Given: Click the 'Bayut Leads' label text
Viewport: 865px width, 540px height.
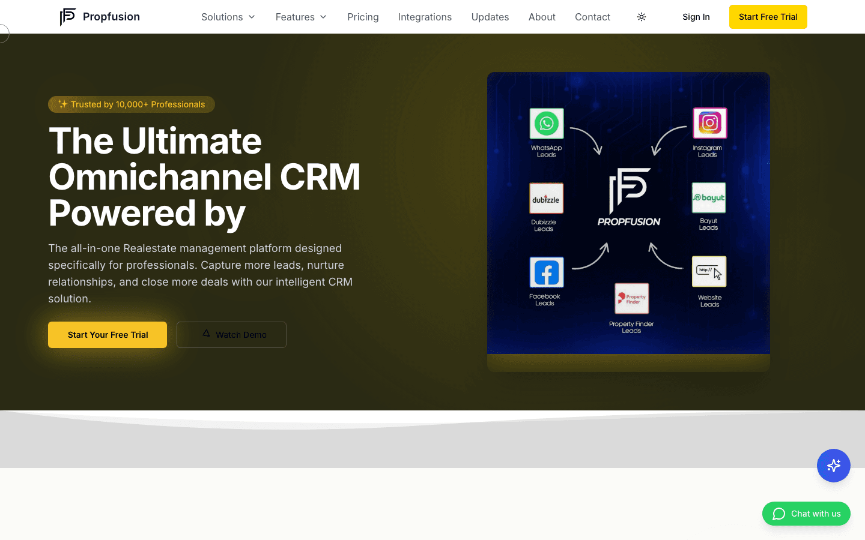Looking at the screenshot, I should pos(709,224).
